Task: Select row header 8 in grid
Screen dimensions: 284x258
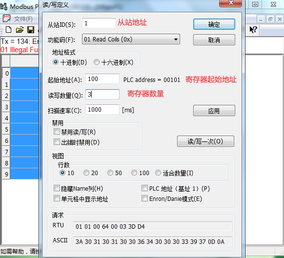Action: [6, 163]
